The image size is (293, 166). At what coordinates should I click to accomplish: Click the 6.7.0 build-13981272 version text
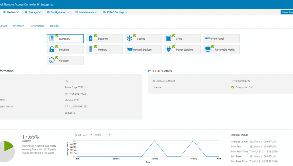[x=76, y=106]
